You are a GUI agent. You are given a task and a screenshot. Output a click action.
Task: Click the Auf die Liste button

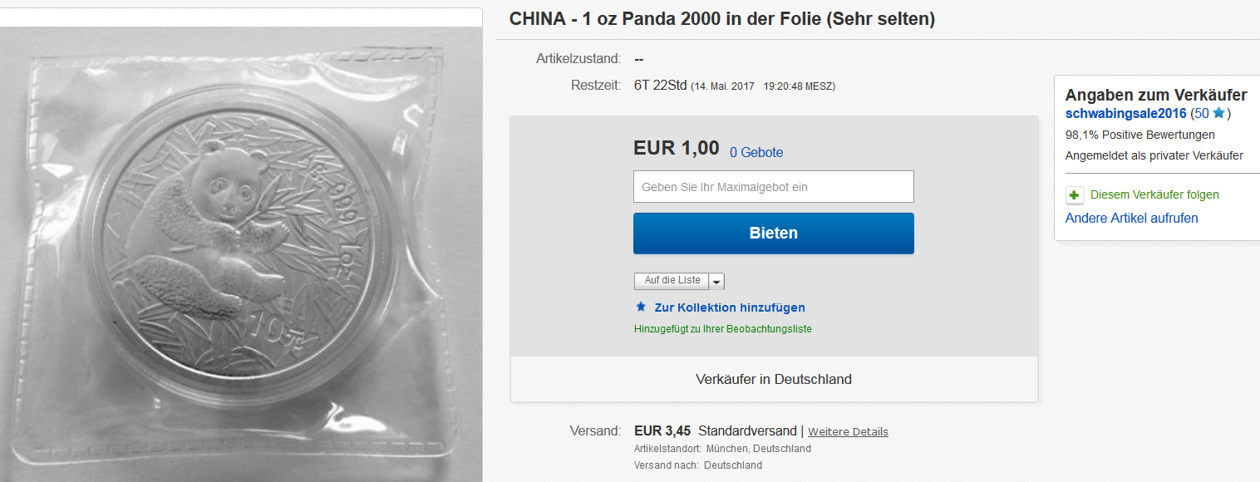[x=672, y=281]
